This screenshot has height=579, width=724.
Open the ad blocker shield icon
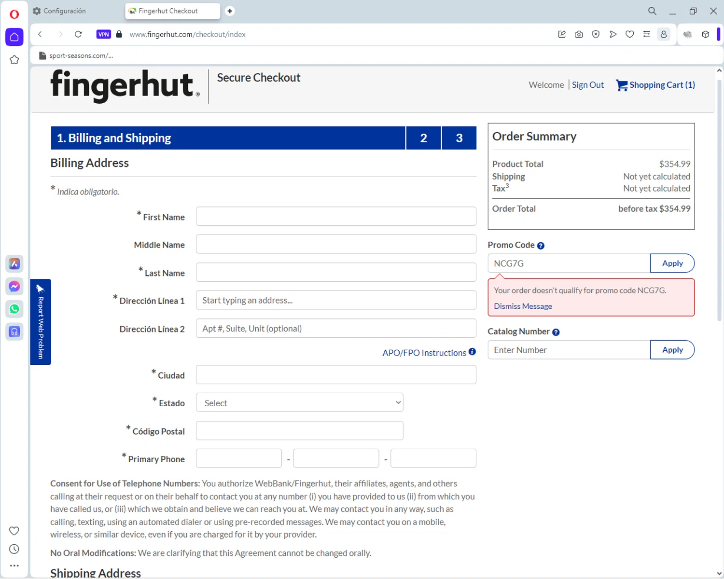pyautogui.click(x=596, y=34)
